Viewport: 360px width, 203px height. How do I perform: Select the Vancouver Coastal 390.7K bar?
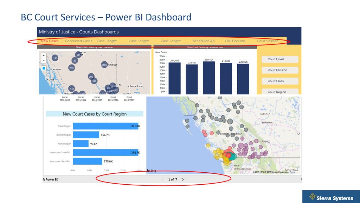click(x=106, y=152)
